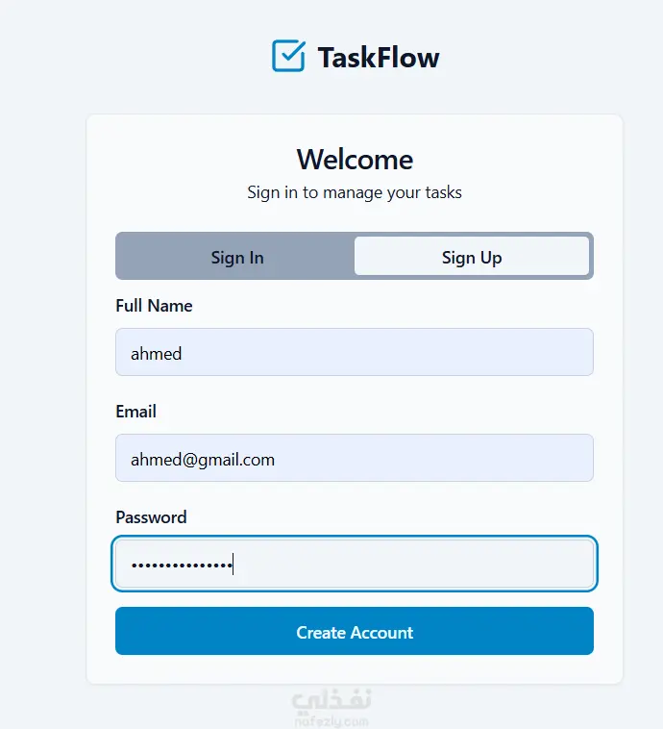Switch to the Sign In tab
Image resolution: width=663 pixels, height=729 pixels.
coord(236,257)
